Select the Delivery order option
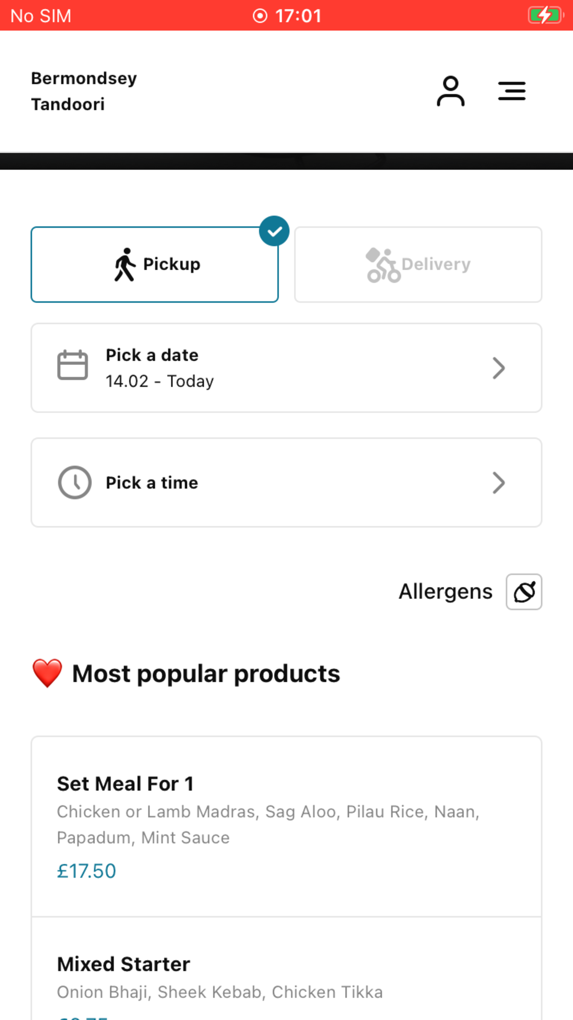The height and width of the screenshot is (1020, 573). point(418,265)
